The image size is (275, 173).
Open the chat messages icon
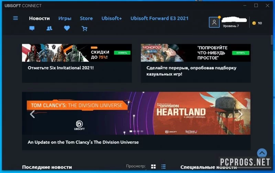coord(32,28)
